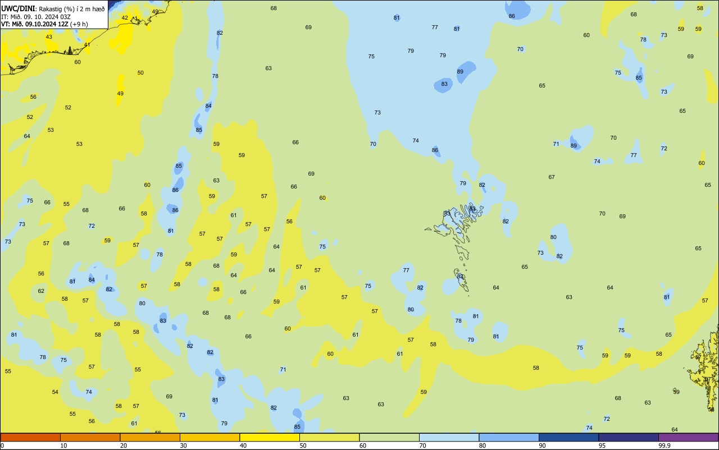Image resolution: width=719 pixels, height=450 pixels.
Task: Click the humidity value 62 on the map
Action: [x=41, y=291]
